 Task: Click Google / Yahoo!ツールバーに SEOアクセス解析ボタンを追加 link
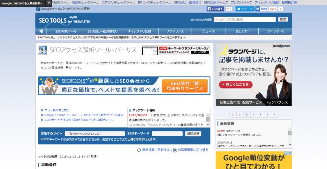pyautogui.click(x=84, y=115)
